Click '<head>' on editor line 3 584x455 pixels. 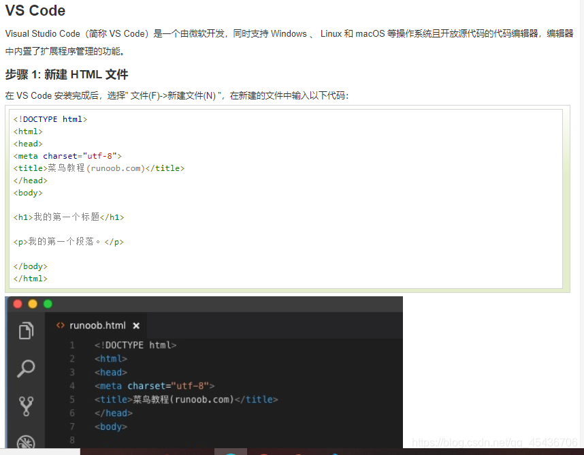pyautogui.click(x=111, y=373)
